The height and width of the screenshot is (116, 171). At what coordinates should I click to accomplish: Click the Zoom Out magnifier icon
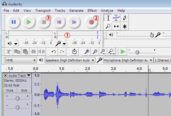click(95, 52)
